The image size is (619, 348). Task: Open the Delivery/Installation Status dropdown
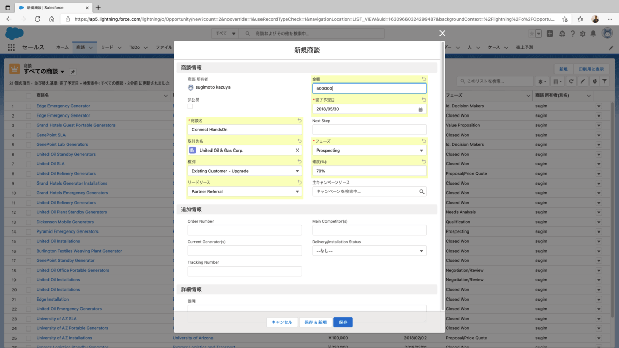point(369,251)
